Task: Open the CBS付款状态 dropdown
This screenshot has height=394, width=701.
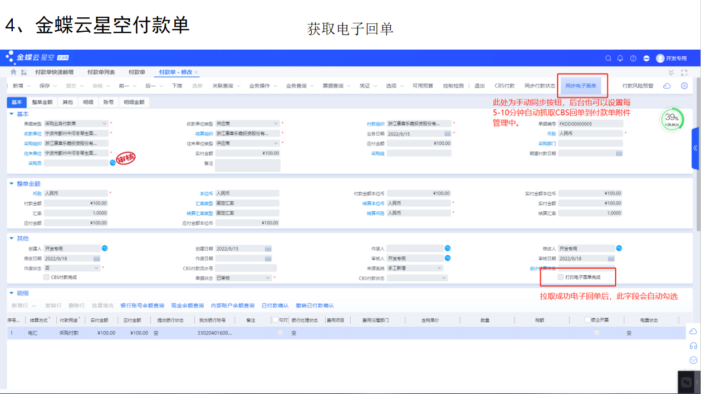Action: (x=444, y=278)
